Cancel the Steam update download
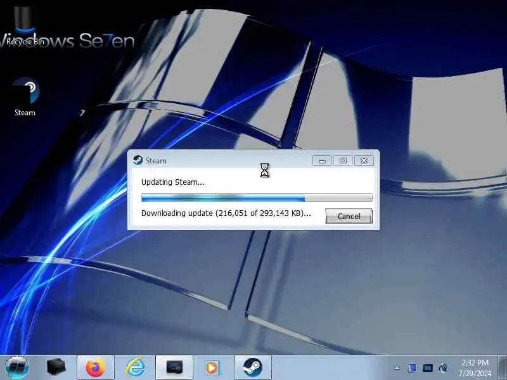The image size is (507, 380). [x=349, y=216]
